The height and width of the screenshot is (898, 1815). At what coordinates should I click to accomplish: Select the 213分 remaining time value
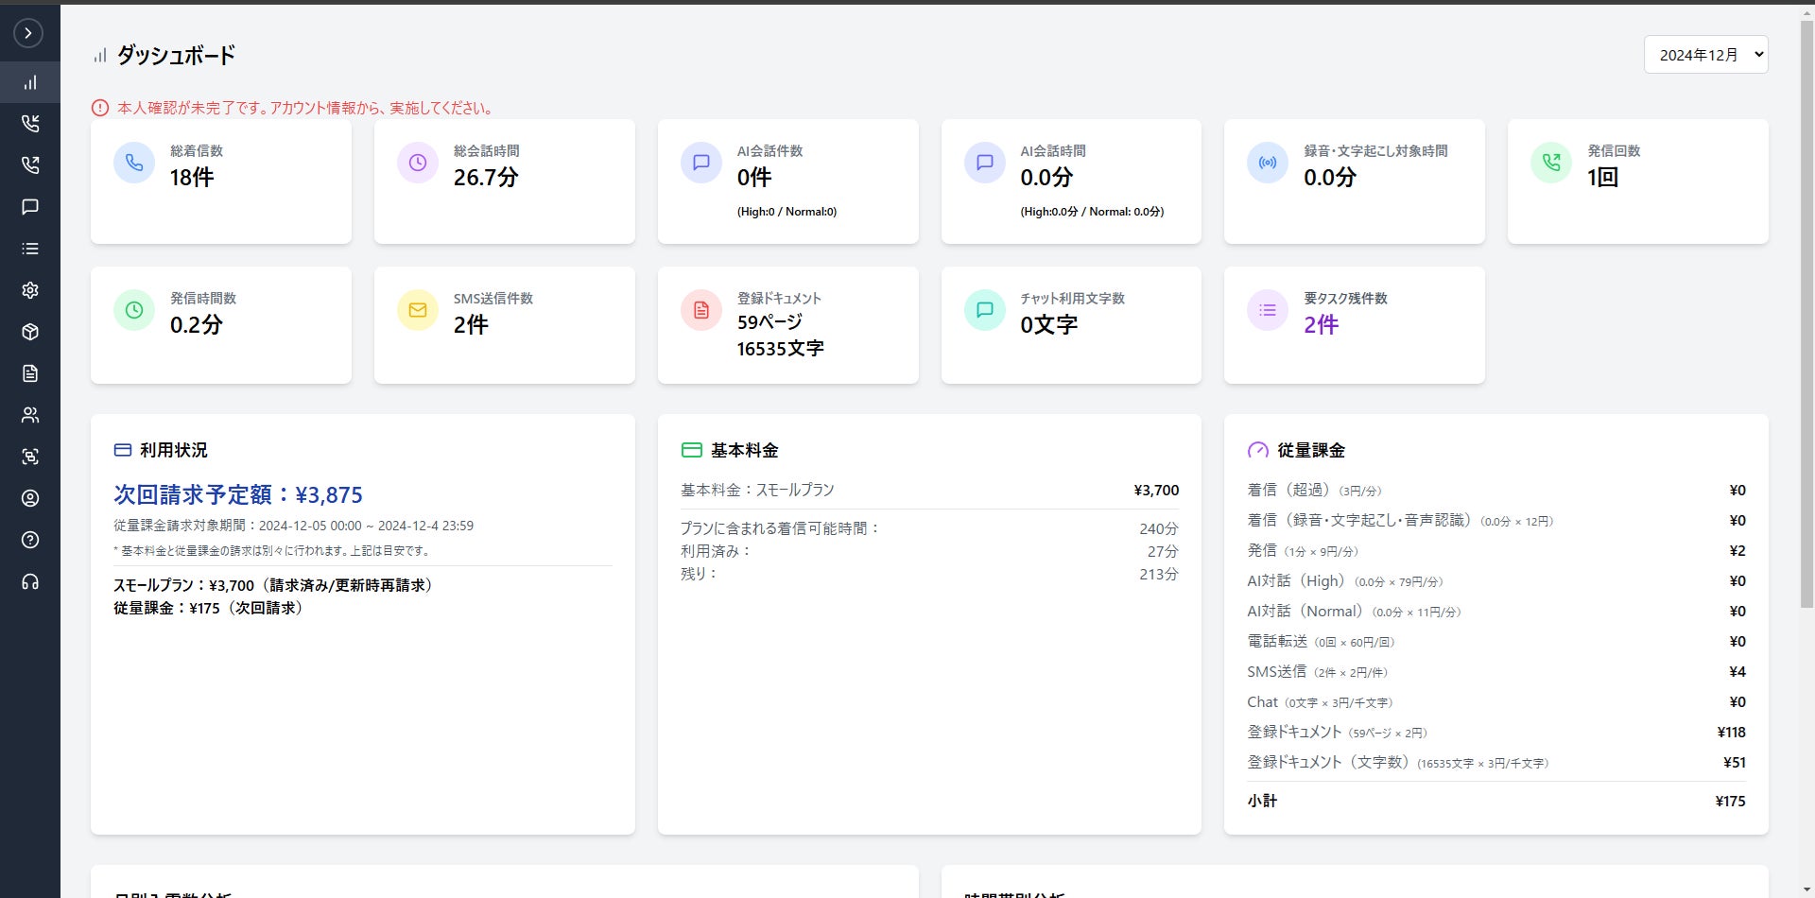[1159, 574]
